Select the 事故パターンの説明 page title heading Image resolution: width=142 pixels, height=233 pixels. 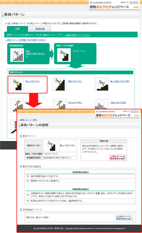(x=34, y=125)
